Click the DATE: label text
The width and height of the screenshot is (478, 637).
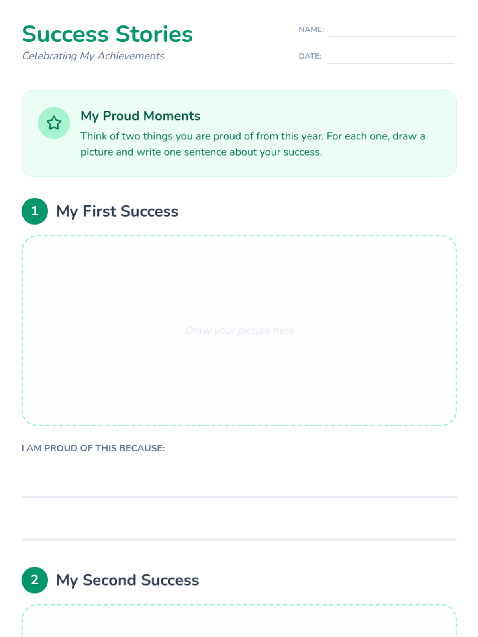click(x=310, y=56)
